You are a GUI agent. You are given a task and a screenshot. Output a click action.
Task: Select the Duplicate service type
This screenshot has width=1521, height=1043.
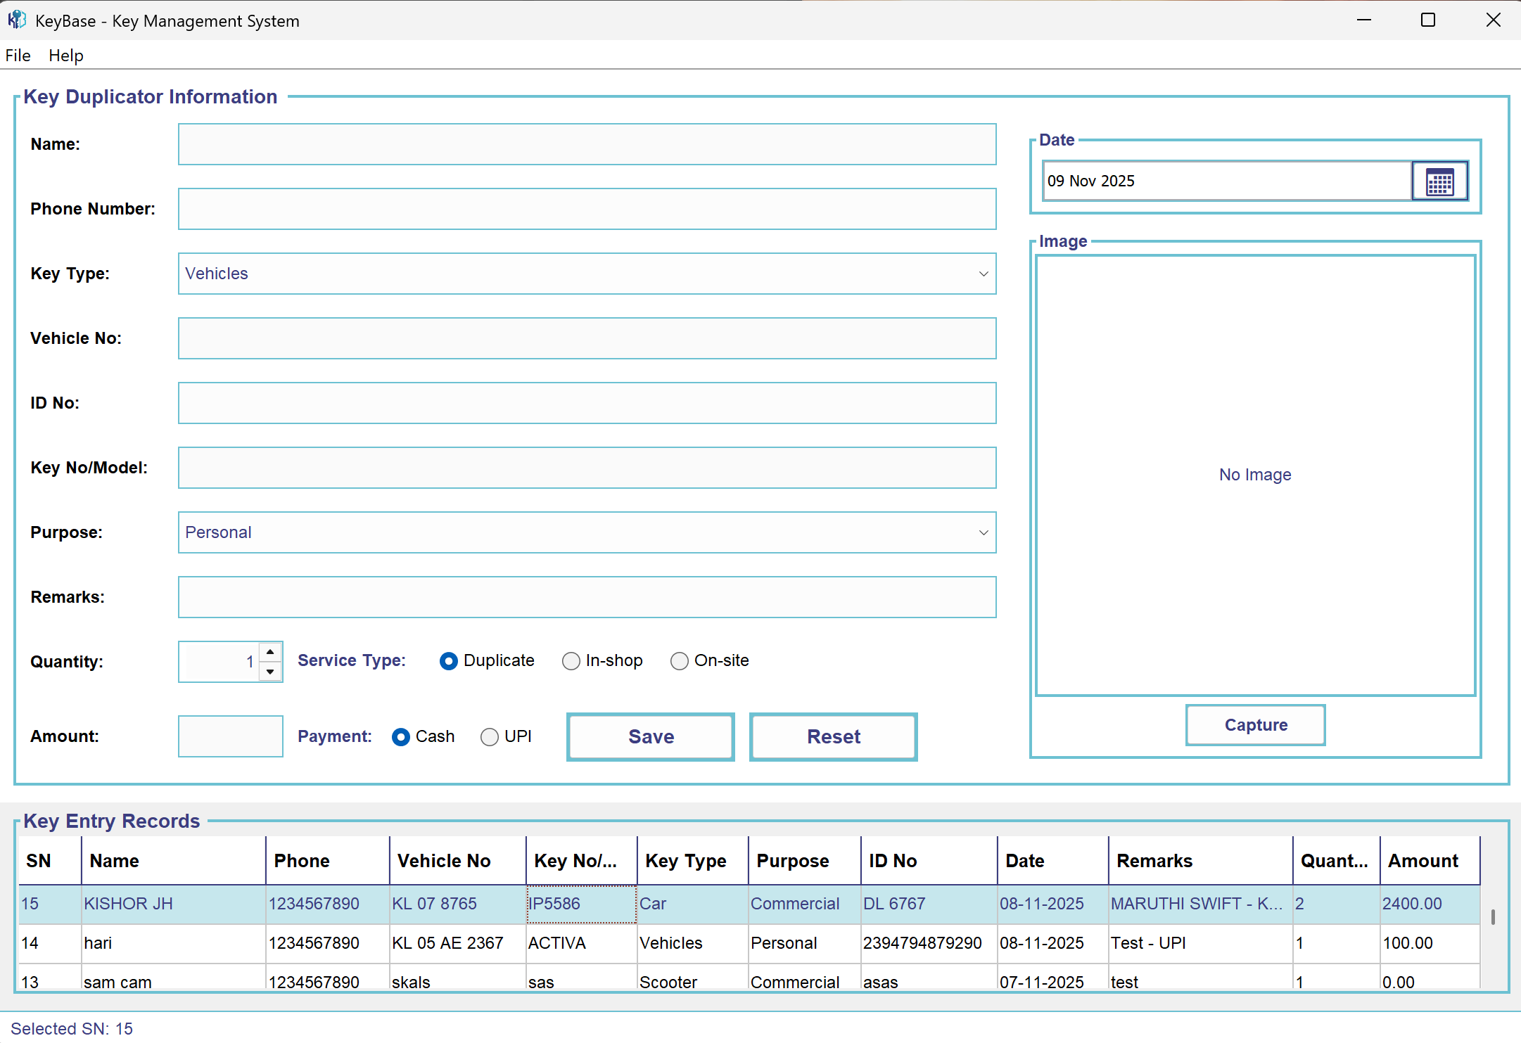449,660
